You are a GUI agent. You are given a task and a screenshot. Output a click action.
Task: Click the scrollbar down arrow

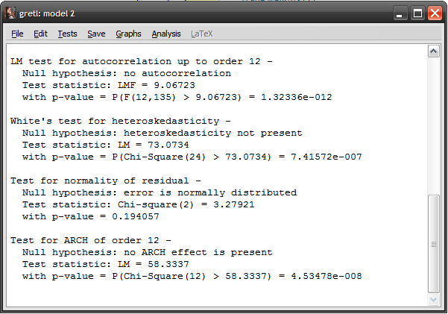coord(432,299)
